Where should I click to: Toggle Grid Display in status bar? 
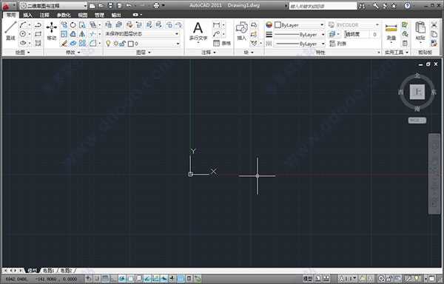click(x=105, y=279)
